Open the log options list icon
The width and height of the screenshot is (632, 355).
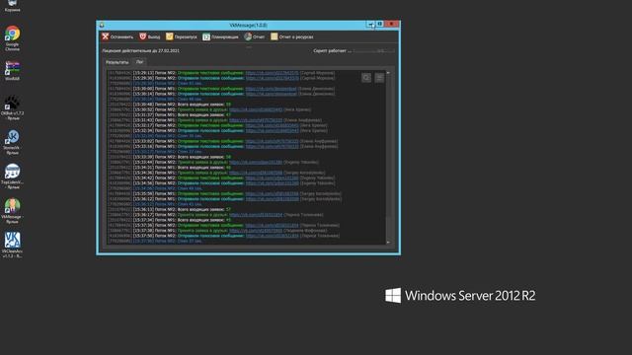click(x=379, y=78)
